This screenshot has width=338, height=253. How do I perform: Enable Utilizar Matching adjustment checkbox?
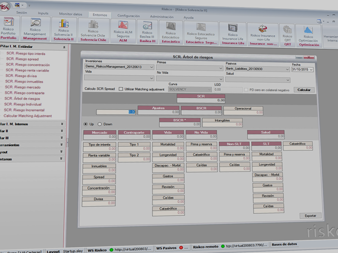click(121, 89)
